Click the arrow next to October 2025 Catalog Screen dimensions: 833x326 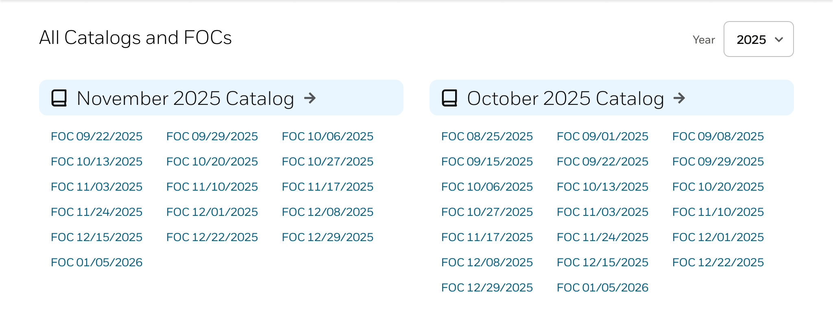679,98
